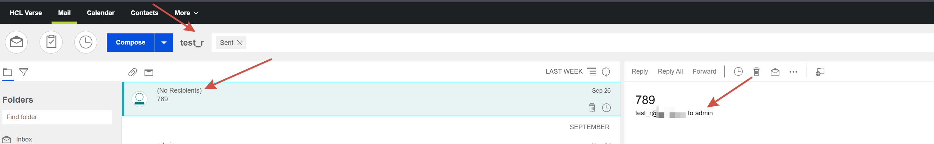Open the Waiting For clock icon
Viewport: 934px width, 144px height.
pos(86,42)
